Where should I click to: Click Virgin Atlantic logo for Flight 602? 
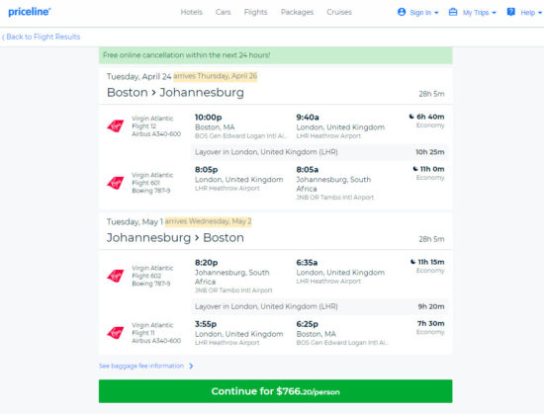pos(116,276)
